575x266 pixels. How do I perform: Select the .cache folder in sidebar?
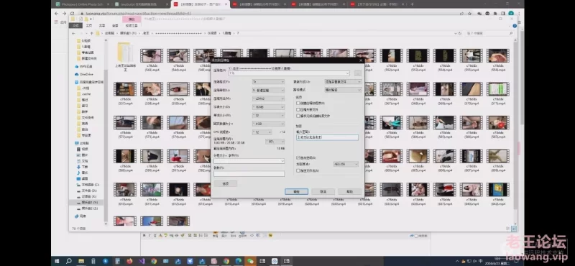tap(84, 94)
